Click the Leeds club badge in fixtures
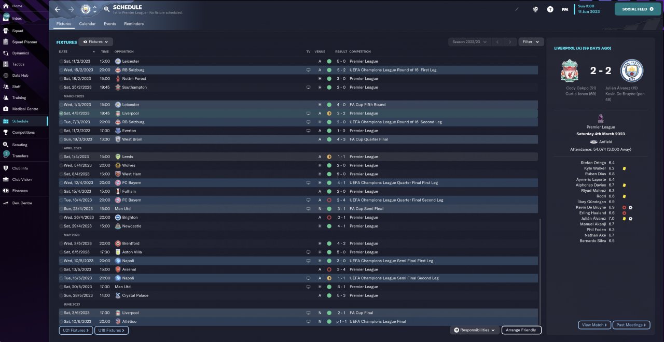This screenshot has height=342, width=664. 118,156
